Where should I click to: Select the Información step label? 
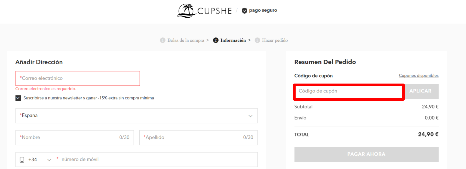coord(233,40)
